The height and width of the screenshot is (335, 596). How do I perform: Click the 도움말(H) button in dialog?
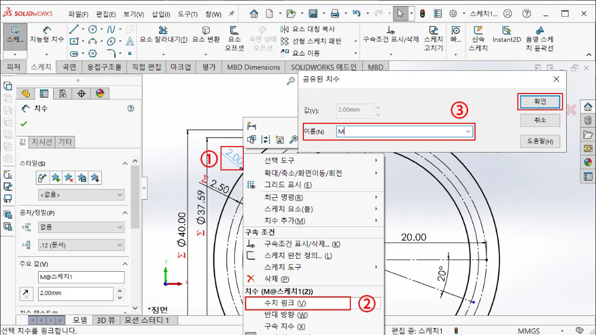pyautogui.click(x=540, y=141)
